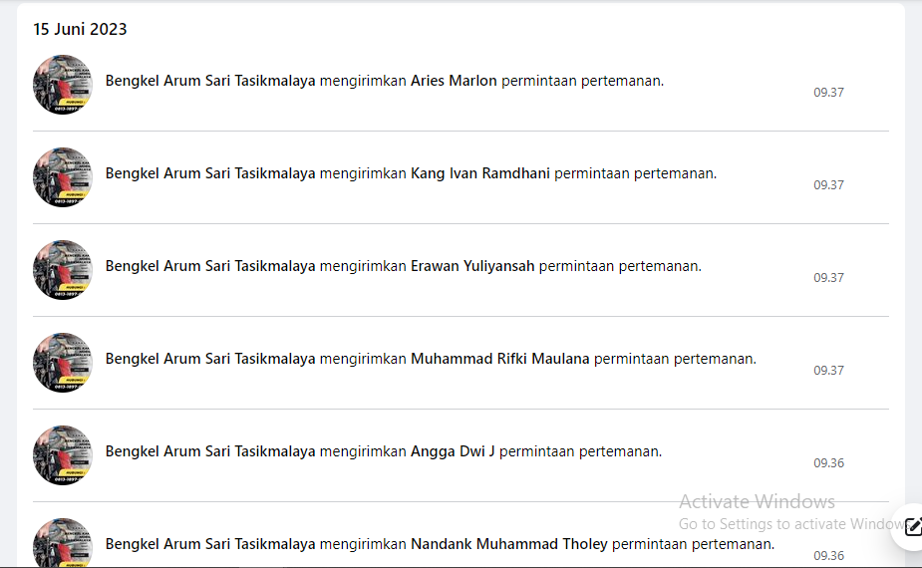Open Muhammad Rifki Maulana's profile link

(499, 359)
